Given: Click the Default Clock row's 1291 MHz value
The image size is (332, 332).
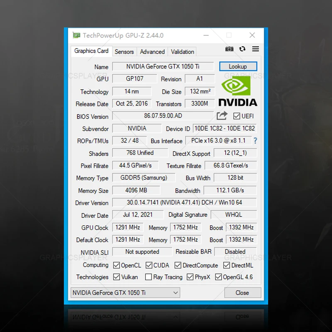Looking at the screenshot, I should 128,239.
